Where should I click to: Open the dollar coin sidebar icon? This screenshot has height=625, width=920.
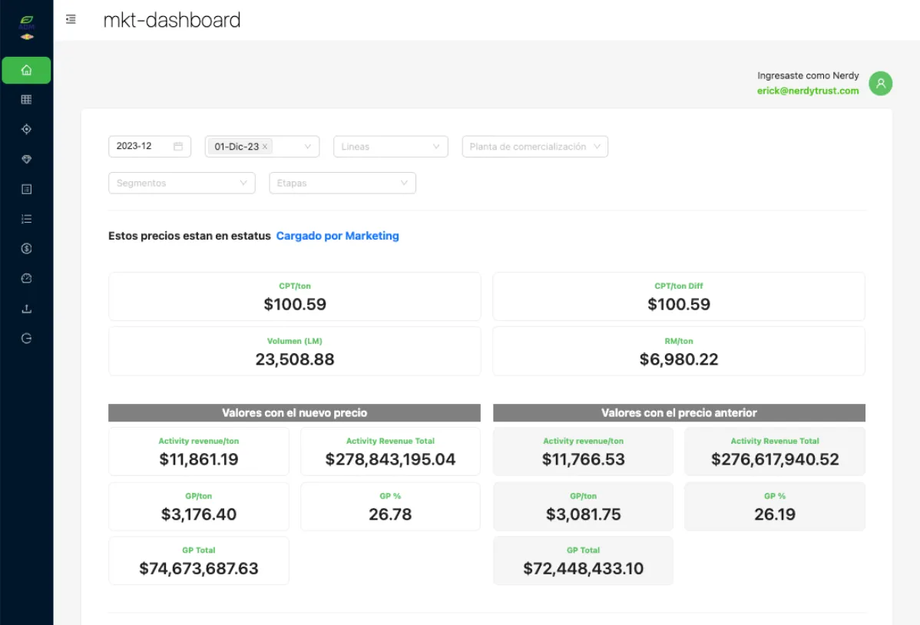coord(26,249)
